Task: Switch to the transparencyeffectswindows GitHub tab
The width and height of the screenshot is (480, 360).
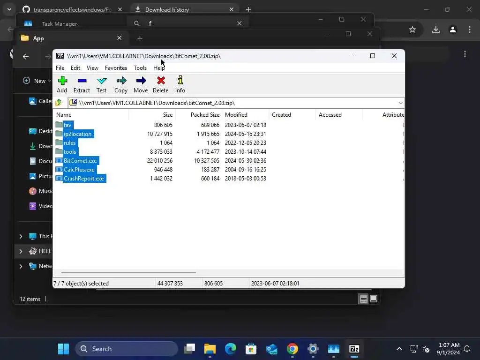Action: (x=72, y=9)
